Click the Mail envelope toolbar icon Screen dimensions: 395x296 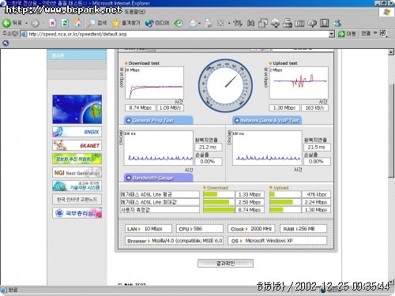click(x=193, y=23)
